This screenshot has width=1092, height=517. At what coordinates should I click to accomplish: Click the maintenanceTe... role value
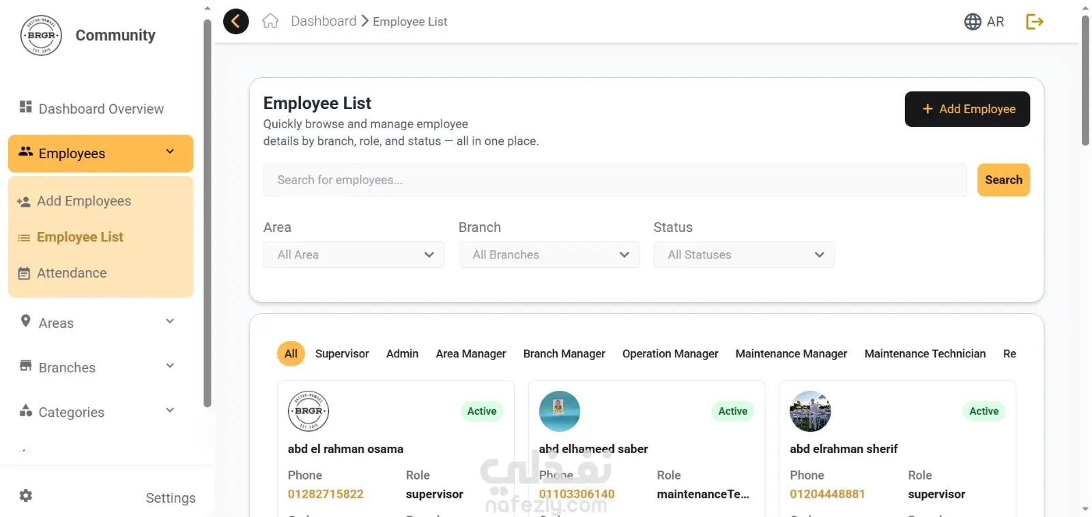703,494
